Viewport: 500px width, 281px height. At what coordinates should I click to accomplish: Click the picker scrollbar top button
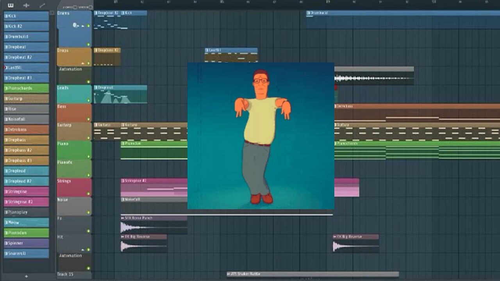point(52,13)
